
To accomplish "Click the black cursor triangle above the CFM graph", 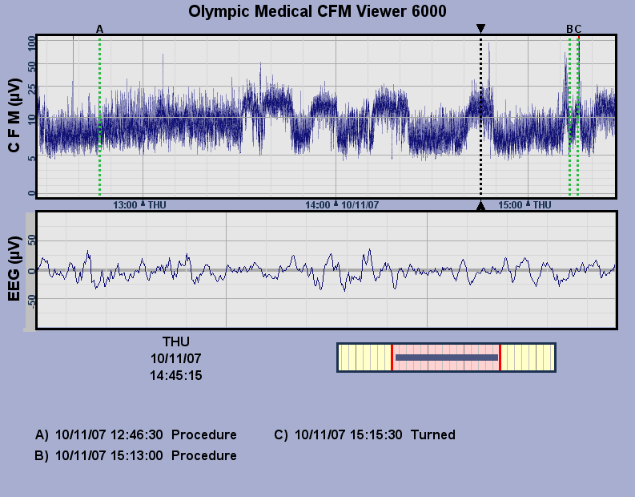I will 480,28.
